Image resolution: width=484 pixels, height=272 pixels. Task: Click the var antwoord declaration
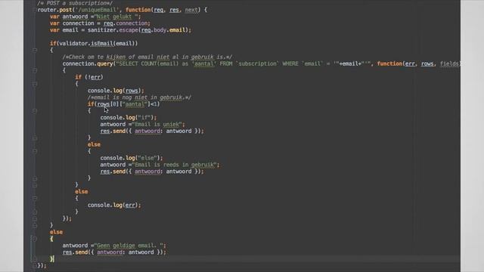pos(95,17)
